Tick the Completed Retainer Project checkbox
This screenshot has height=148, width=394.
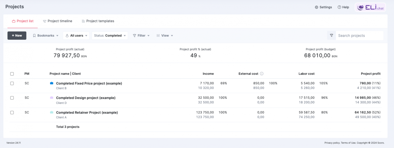[x=12, y=113]
